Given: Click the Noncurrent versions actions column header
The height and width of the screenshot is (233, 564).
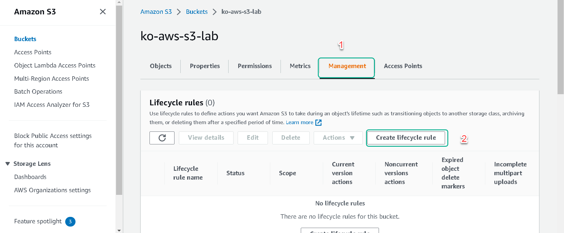Looking at the screenshot, I should 401,173.
